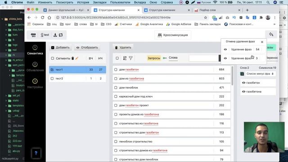Open the download icon in toolbar
This screenshot has height=162, width=288.
(x=55, y=35)
